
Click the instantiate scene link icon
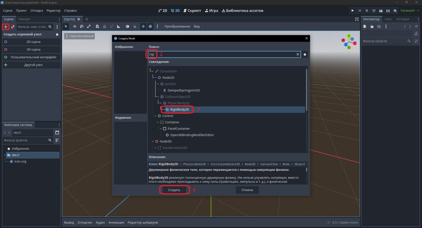[x=13, y=27]
